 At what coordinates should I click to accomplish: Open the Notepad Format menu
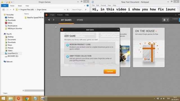point(103,5)
